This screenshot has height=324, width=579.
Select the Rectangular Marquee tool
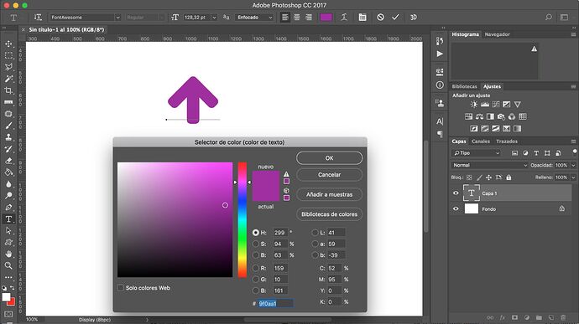point(8,55)
